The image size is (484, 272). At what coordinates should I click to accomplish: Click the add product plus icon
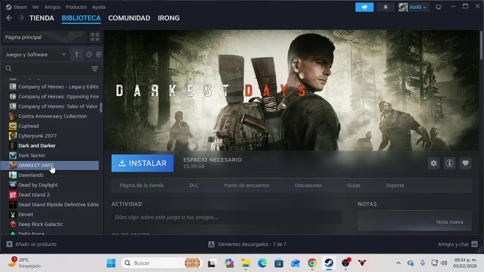click(9, 244)
